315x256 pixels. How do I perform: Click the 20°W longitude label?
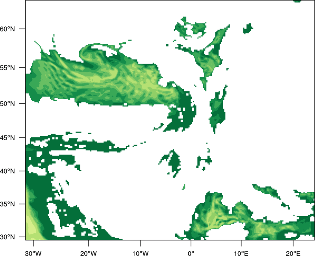pos(89,253)
